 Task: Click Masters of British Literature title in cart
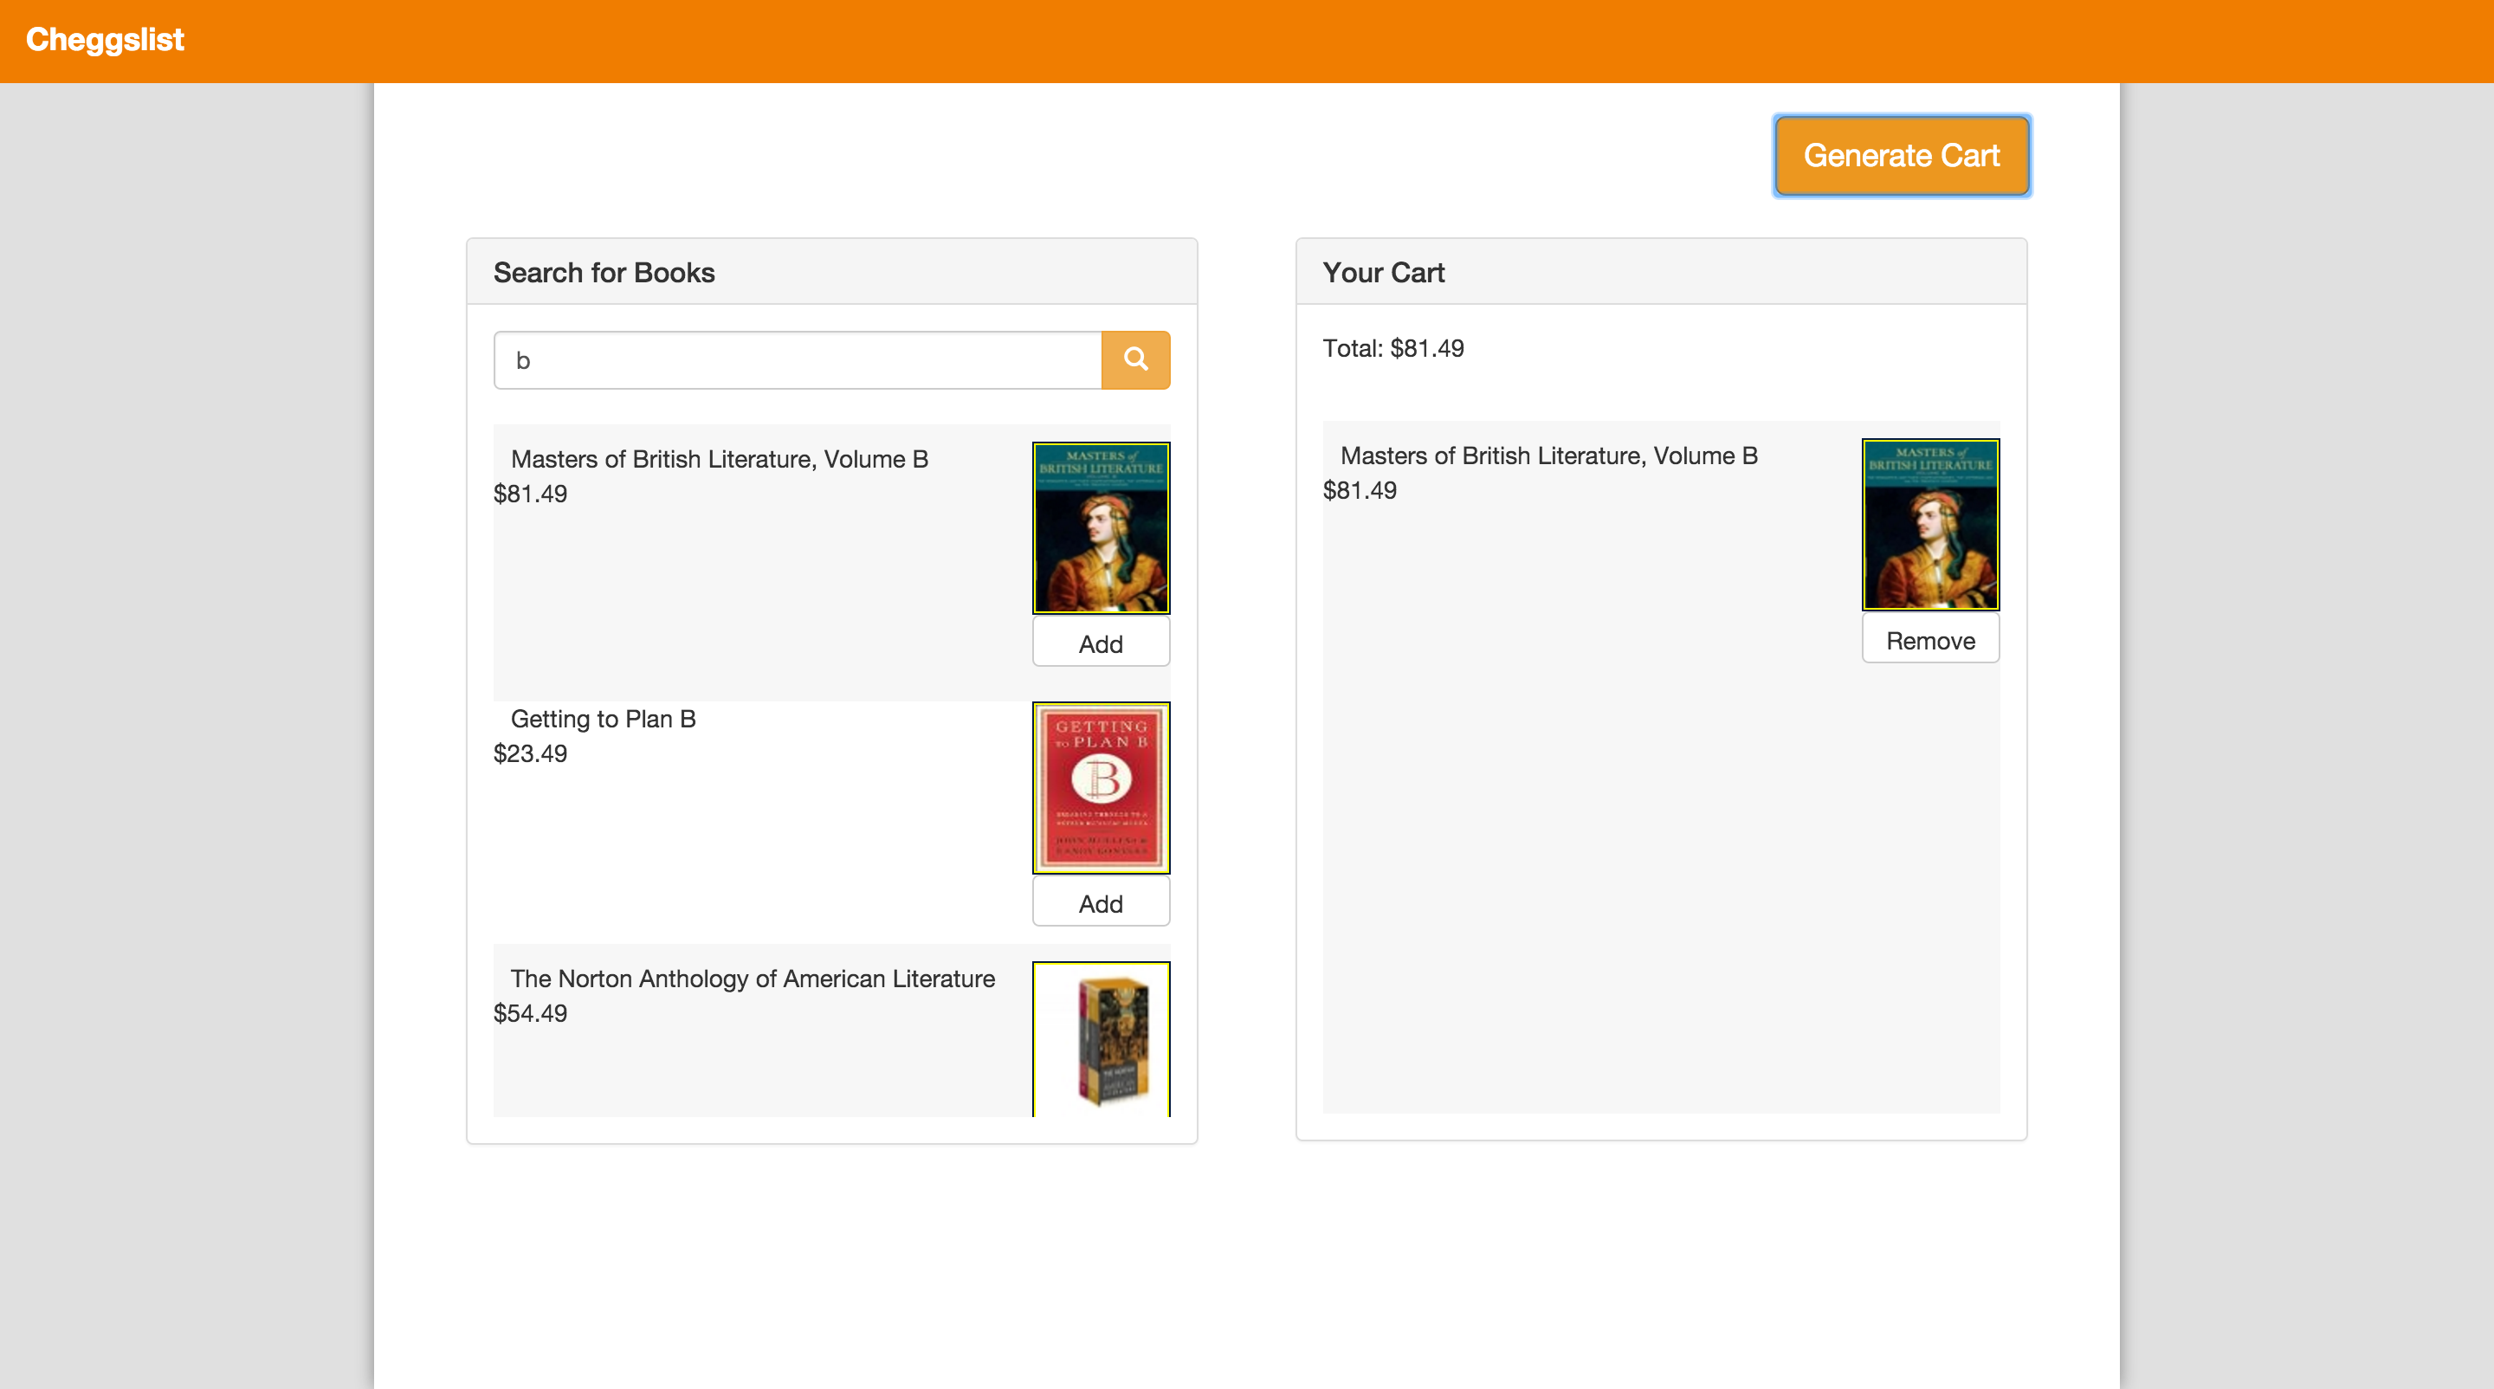click(1548, 455)
